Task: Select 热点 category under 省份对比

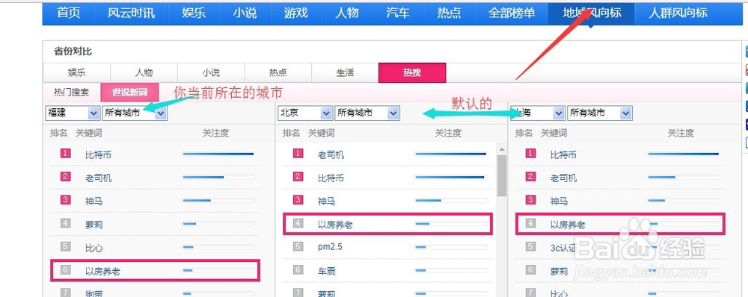Action: (x=278, y=73)
